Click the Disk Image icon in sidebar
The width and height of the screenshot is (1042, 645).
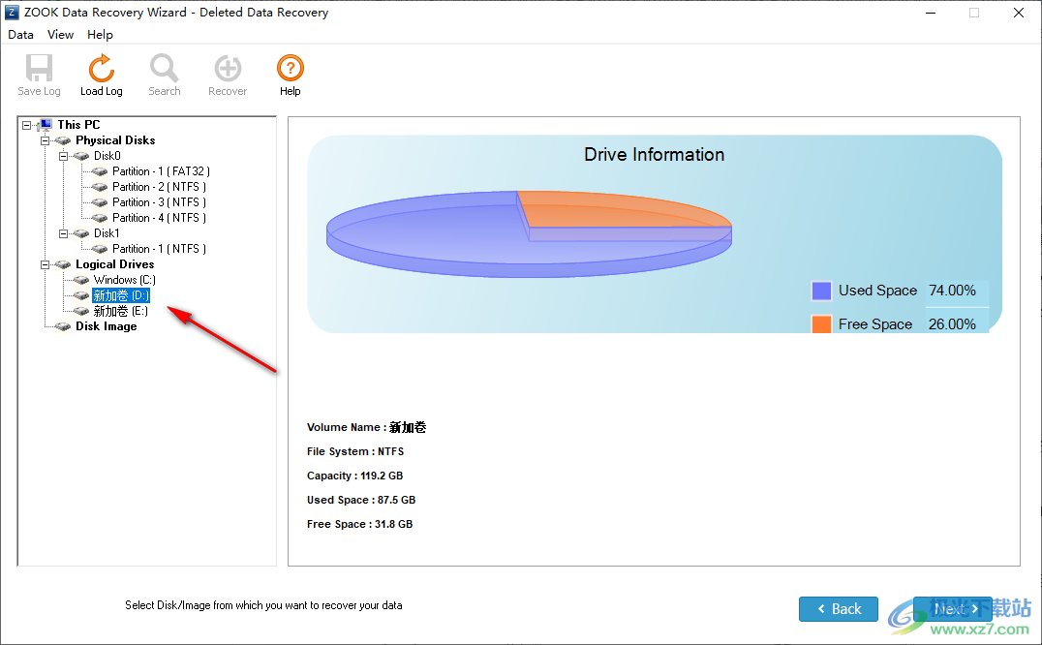pyautogui.click(x=60, y=326)
